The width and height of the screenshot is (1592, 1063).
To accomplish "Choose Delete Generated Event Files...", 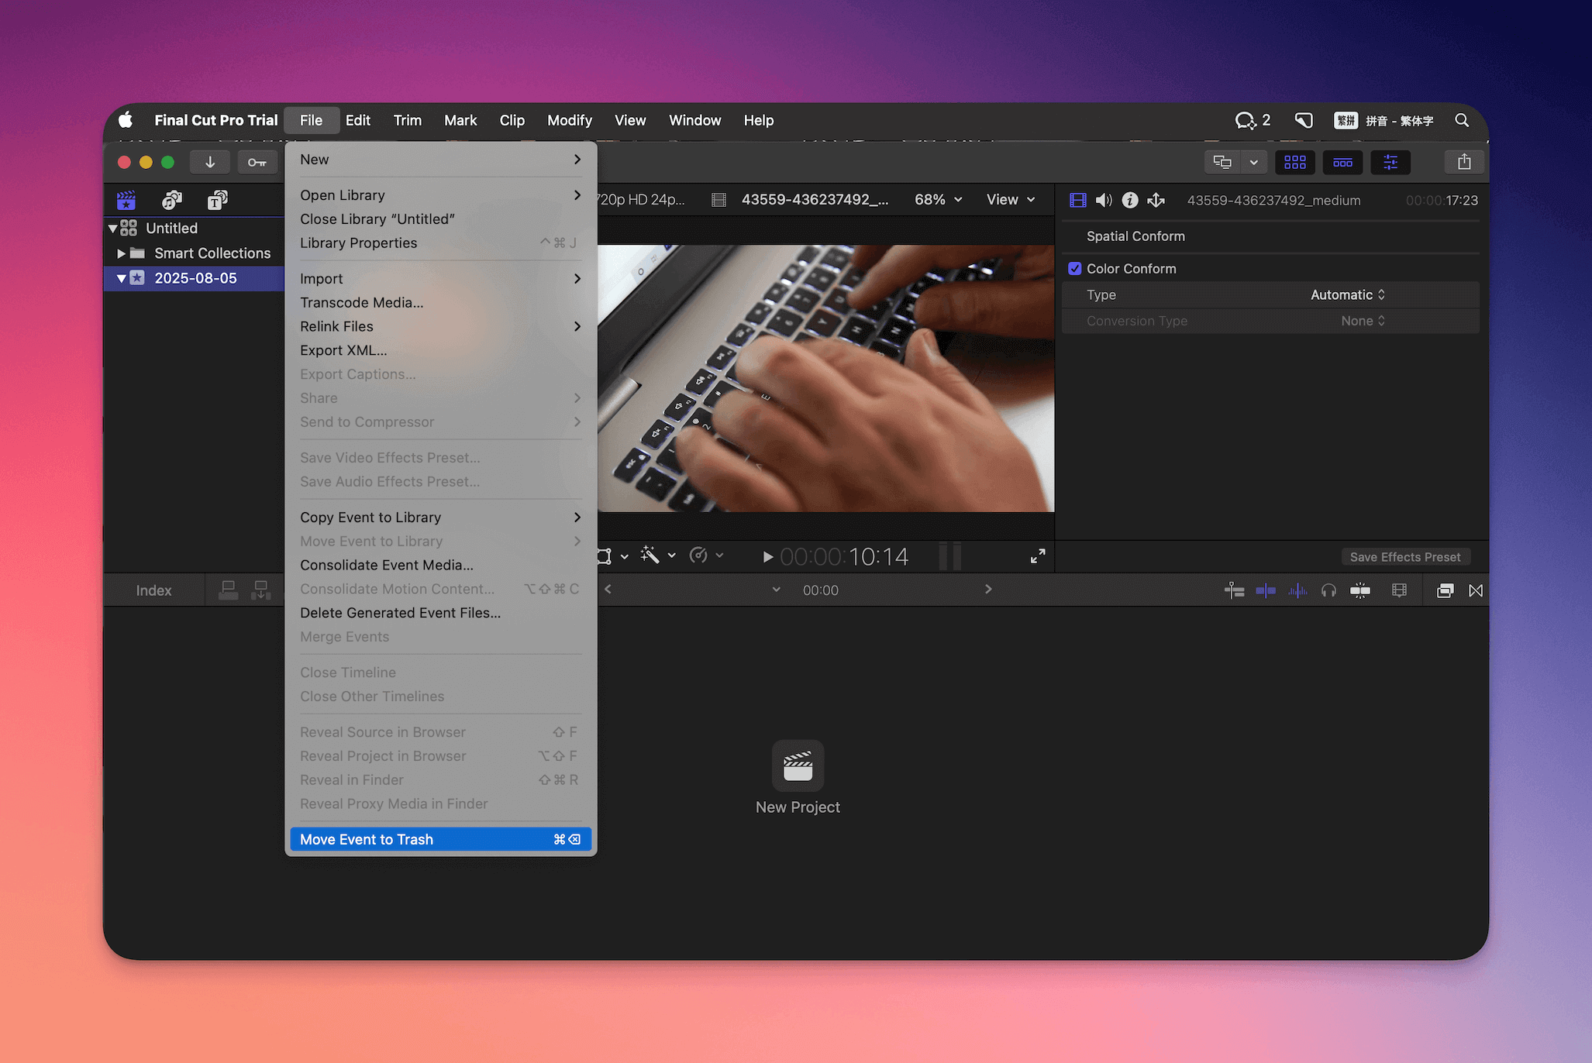I will pos(439,613).
